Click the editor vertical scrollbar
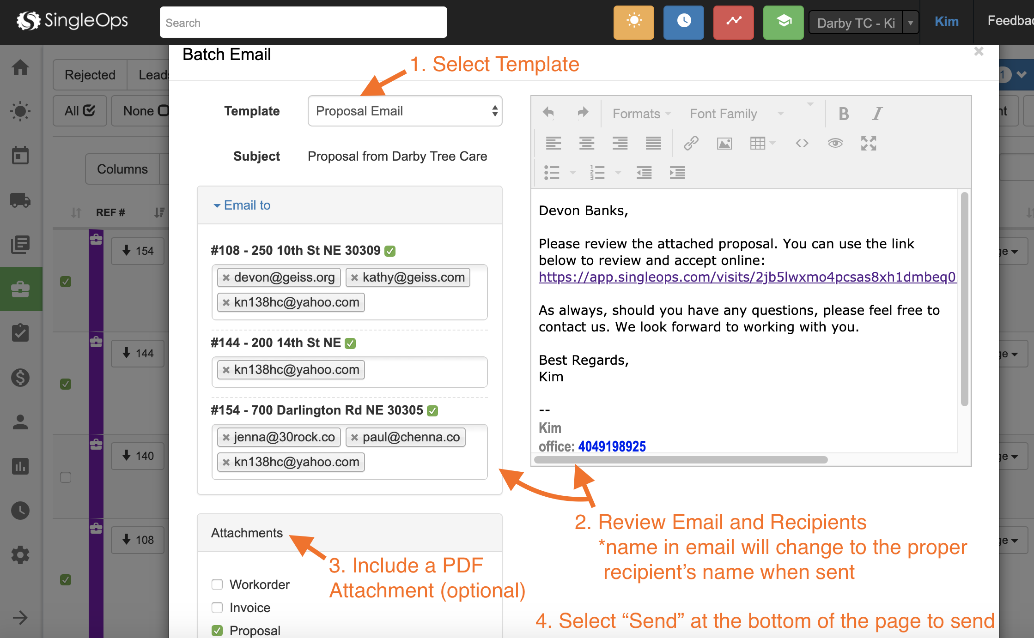This screenshot has width=1034, height=638. click(964, 299)
